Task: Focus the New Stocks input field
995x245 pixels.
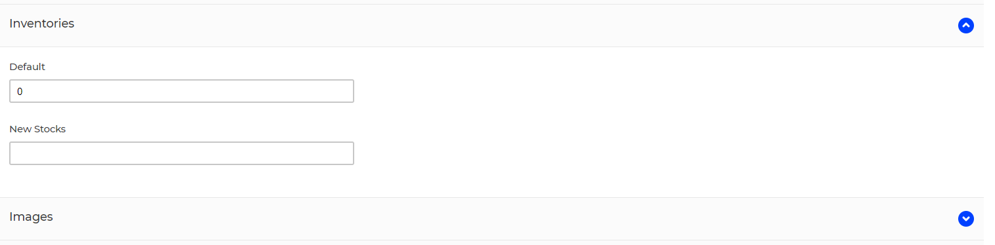Action: [x=181, y=153]
